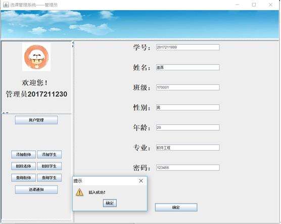The width and height of the screenshot is (281, 224).
Task: Select the 班级 input box
Action: pyautogui.click(x=188, y=88)
